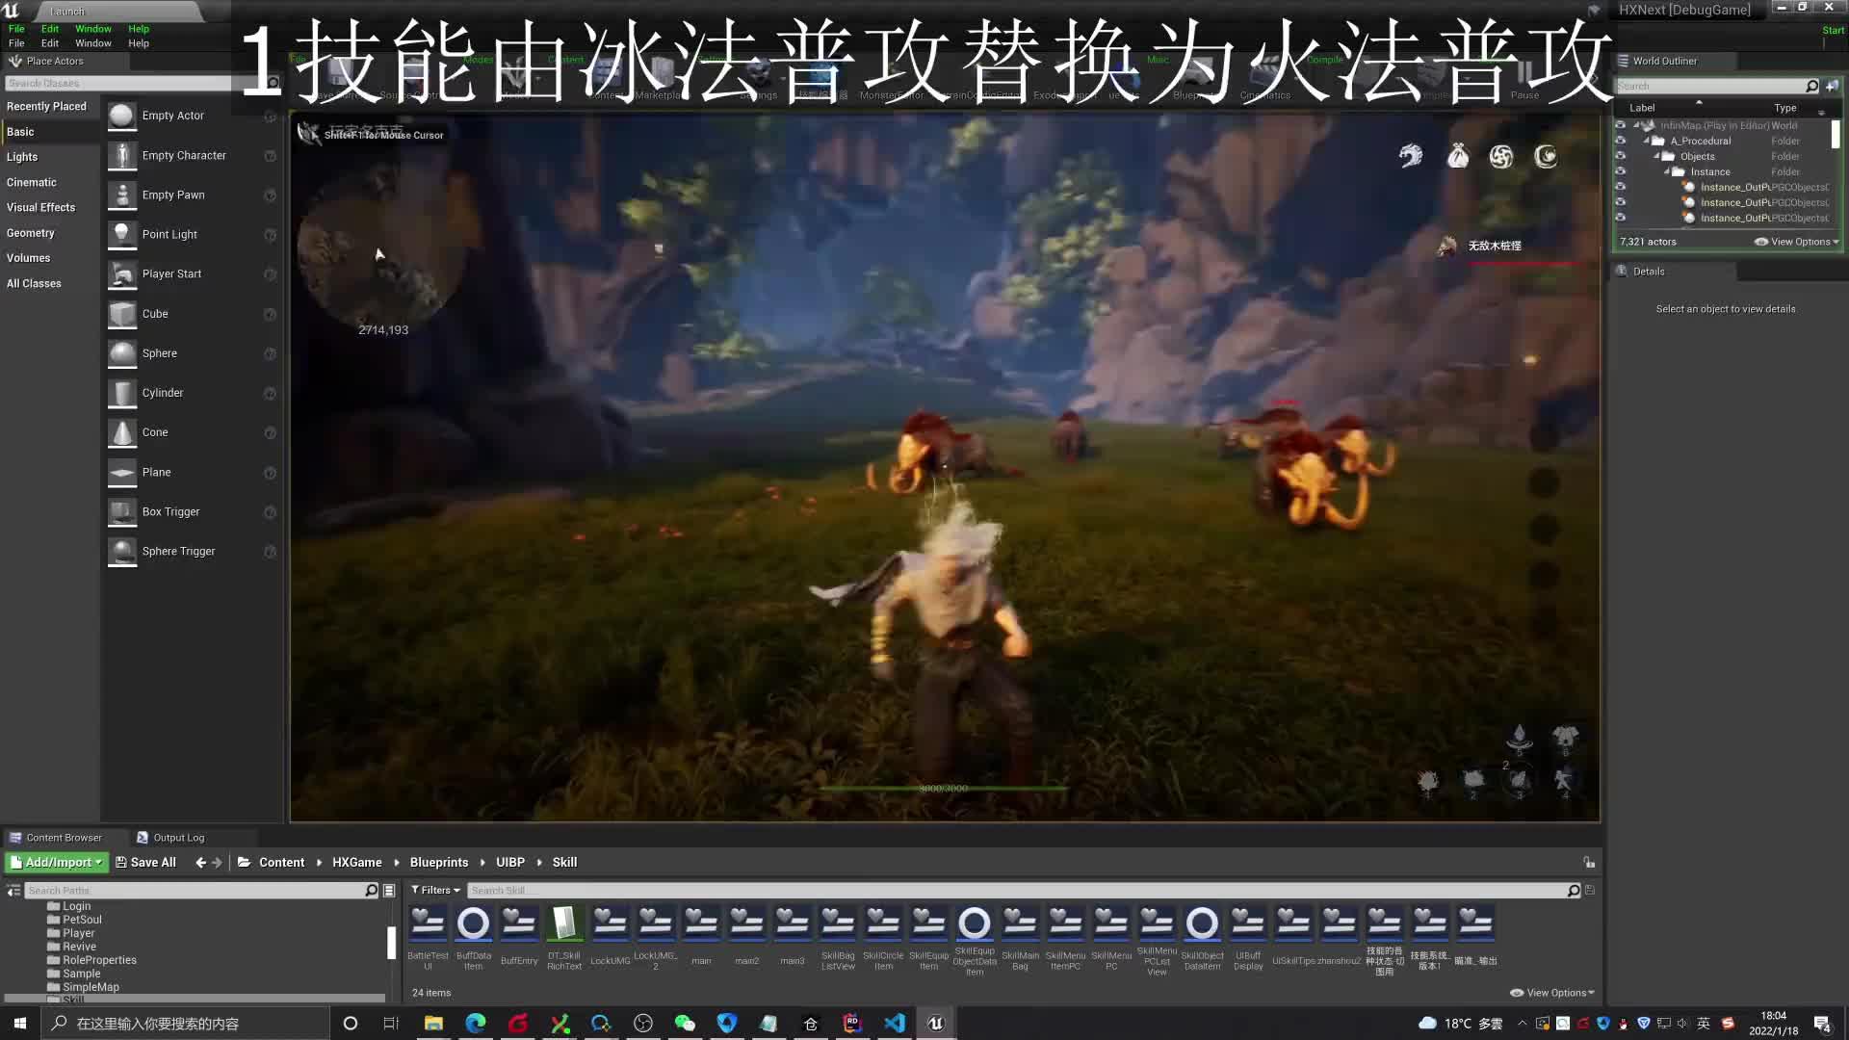Screen dimensions: 1849x1040
Task: Choose the Cylinder shape
Action: pyautogui.click(x=191, y=393)
